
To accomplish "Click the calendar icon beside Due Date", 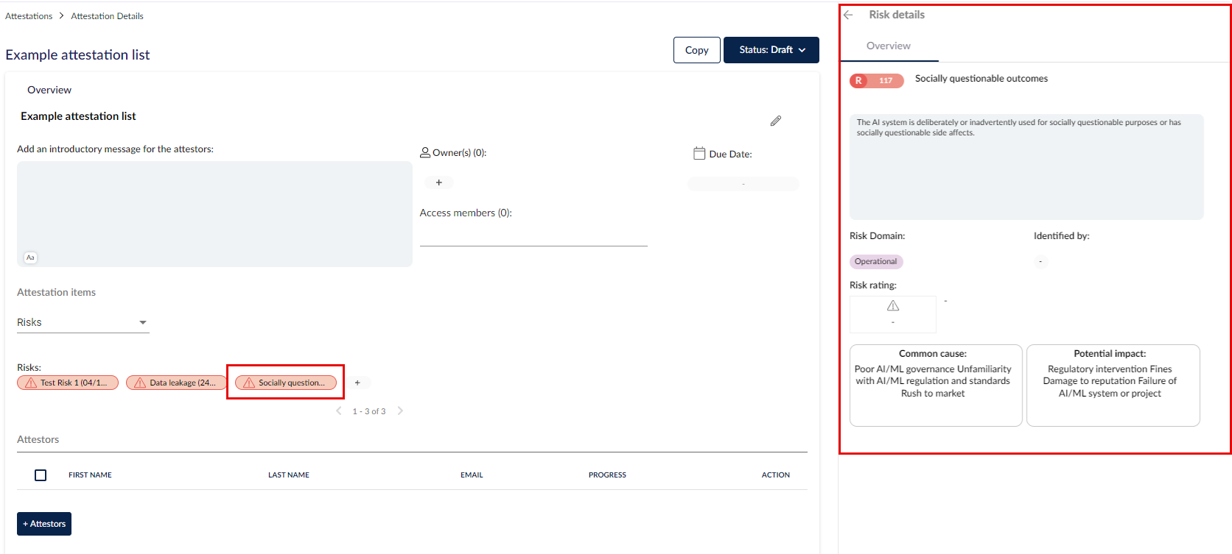I will pyautogui.click(x=699, y=153).
